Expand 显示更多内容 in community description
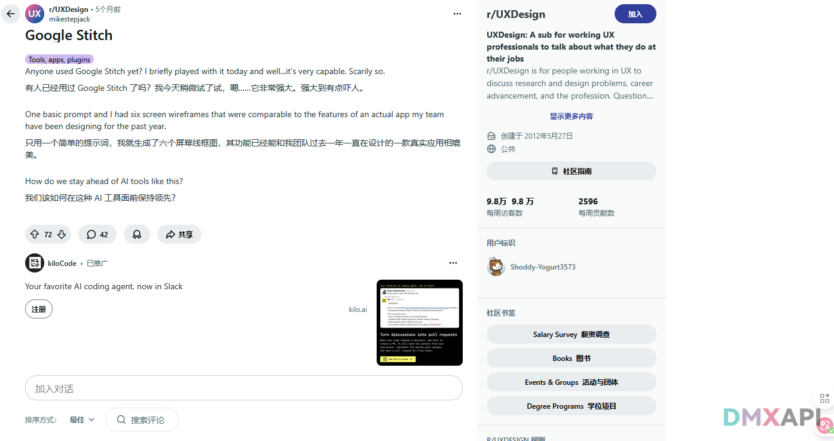 pyautogui.click(x=572, y=116)
